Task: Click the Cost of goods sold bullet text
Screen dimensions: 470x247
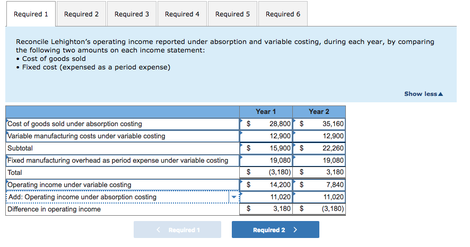Action: [54, 59]
